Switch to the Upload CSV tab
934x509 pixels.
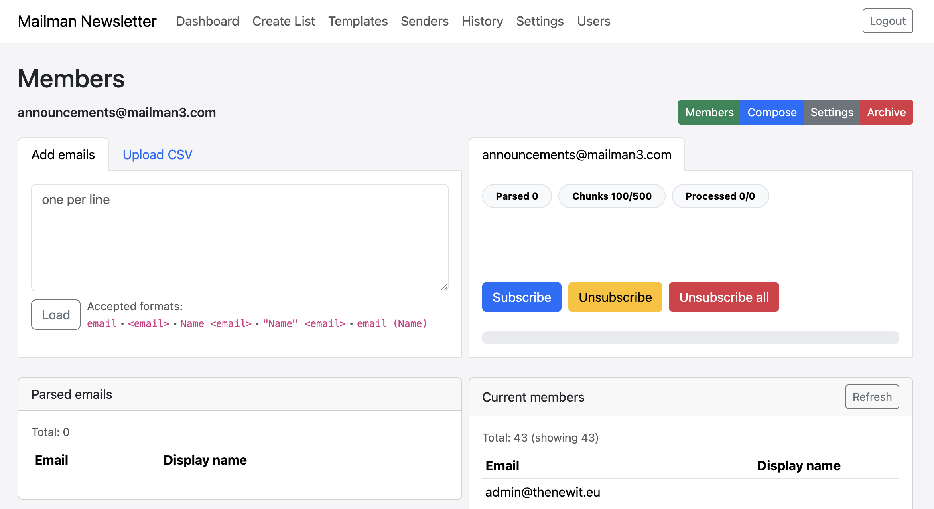coord(157,155)
